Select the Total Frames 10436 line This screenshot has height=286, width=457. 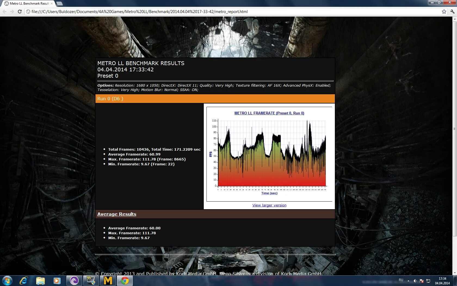point(154,149)
